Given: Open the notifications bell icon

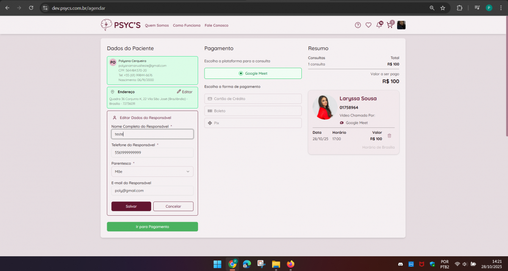Looking at the screenshot, I should click(379, 25).
